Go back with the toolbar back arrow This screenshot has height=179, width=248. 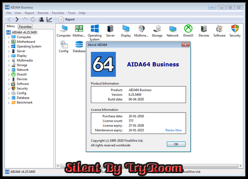pos(9,19)
